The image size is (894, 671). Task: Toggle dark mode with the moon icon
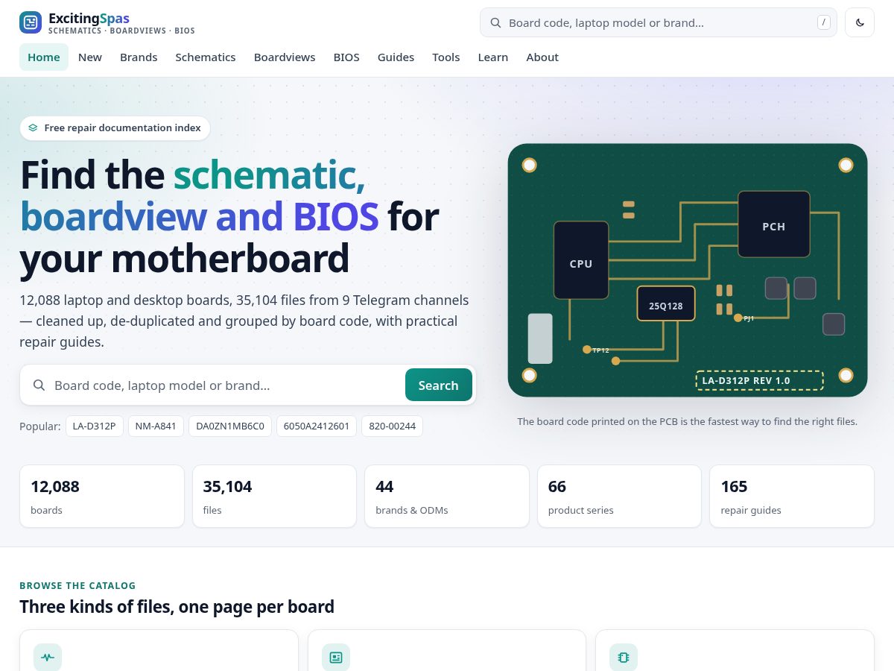point(860,22)
